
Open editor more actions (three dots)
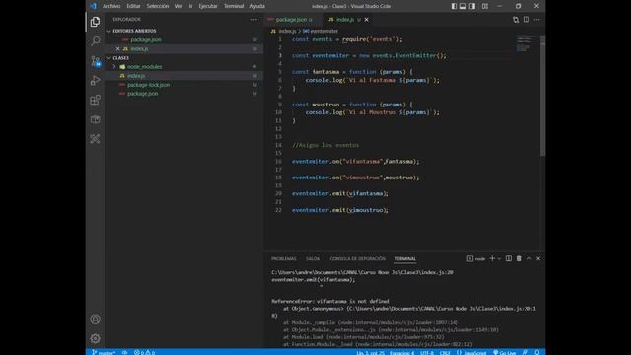click(x=536, y=20)
